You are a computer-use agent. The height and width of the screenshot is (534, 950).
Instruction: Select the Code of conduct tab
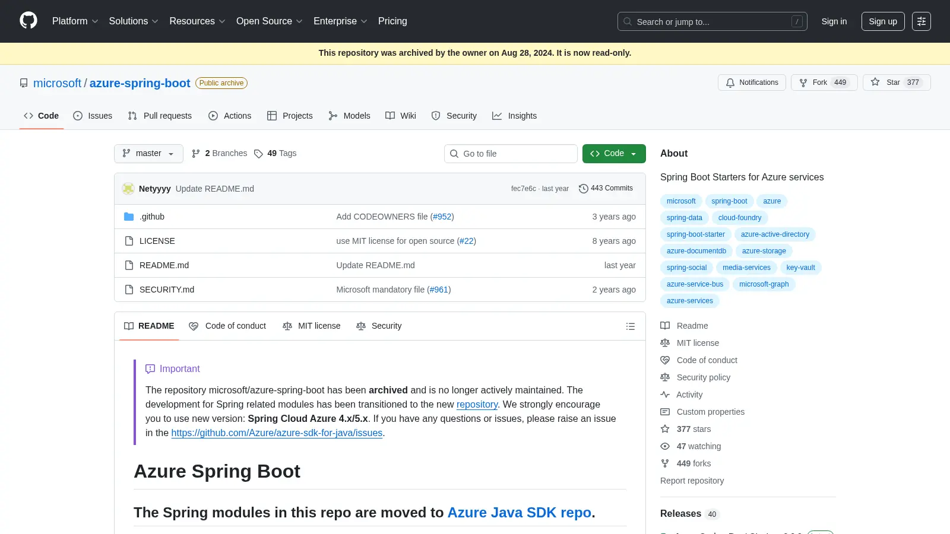click(227, 326)
